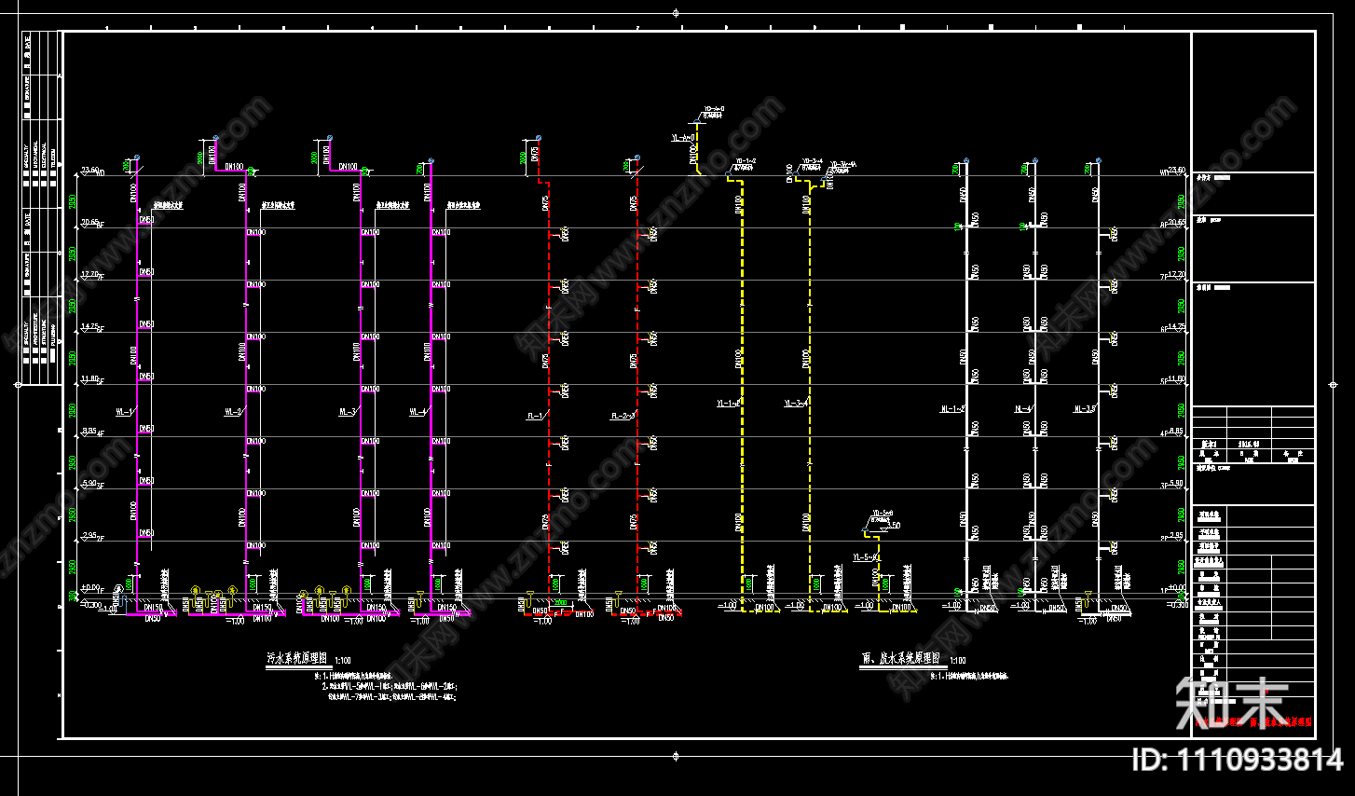Select the WL-2 riser label
The width and height of the screenshot is (1355, 796).
tap(233, 411)
